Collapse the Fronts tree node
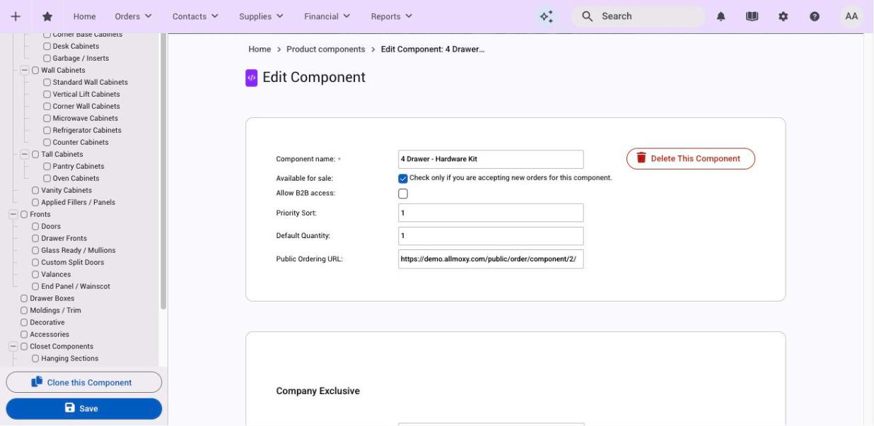This screenshot has width=874, height=426. (13, 214)
